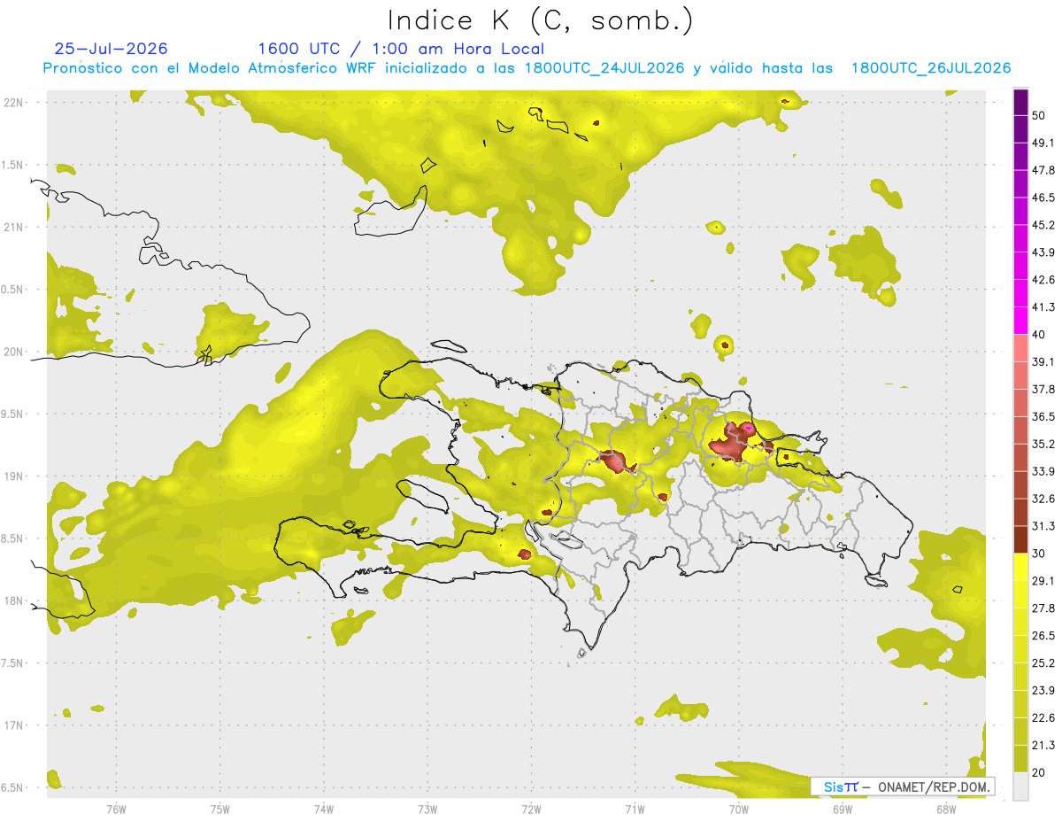Click the latitude label "22N"
This screenshot has height=821, width=1062.
coord(14,103)
